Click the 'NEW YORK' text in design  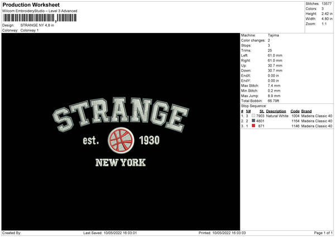coord(121,163)
